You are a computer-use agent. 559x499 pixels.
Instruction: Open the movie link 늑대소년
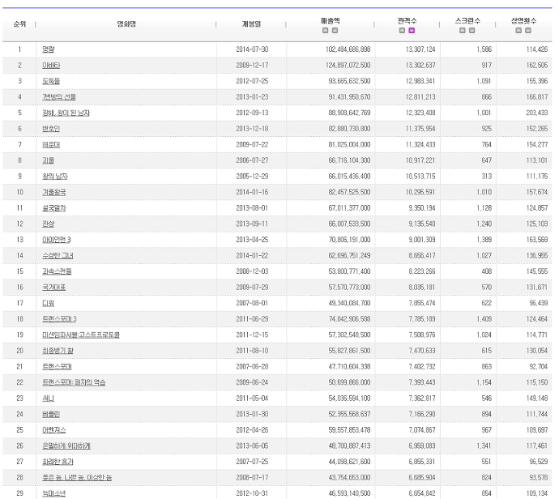[x=54, y=493]
